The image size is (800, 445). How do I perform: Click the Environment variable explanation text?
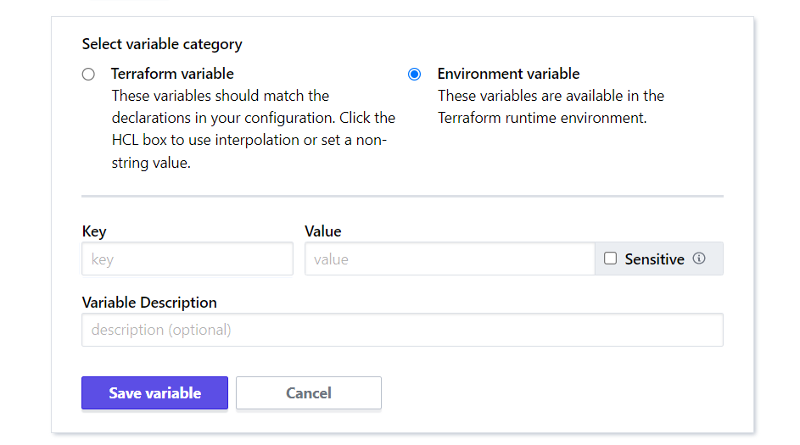pyautogui.click(x=551, y=107)
